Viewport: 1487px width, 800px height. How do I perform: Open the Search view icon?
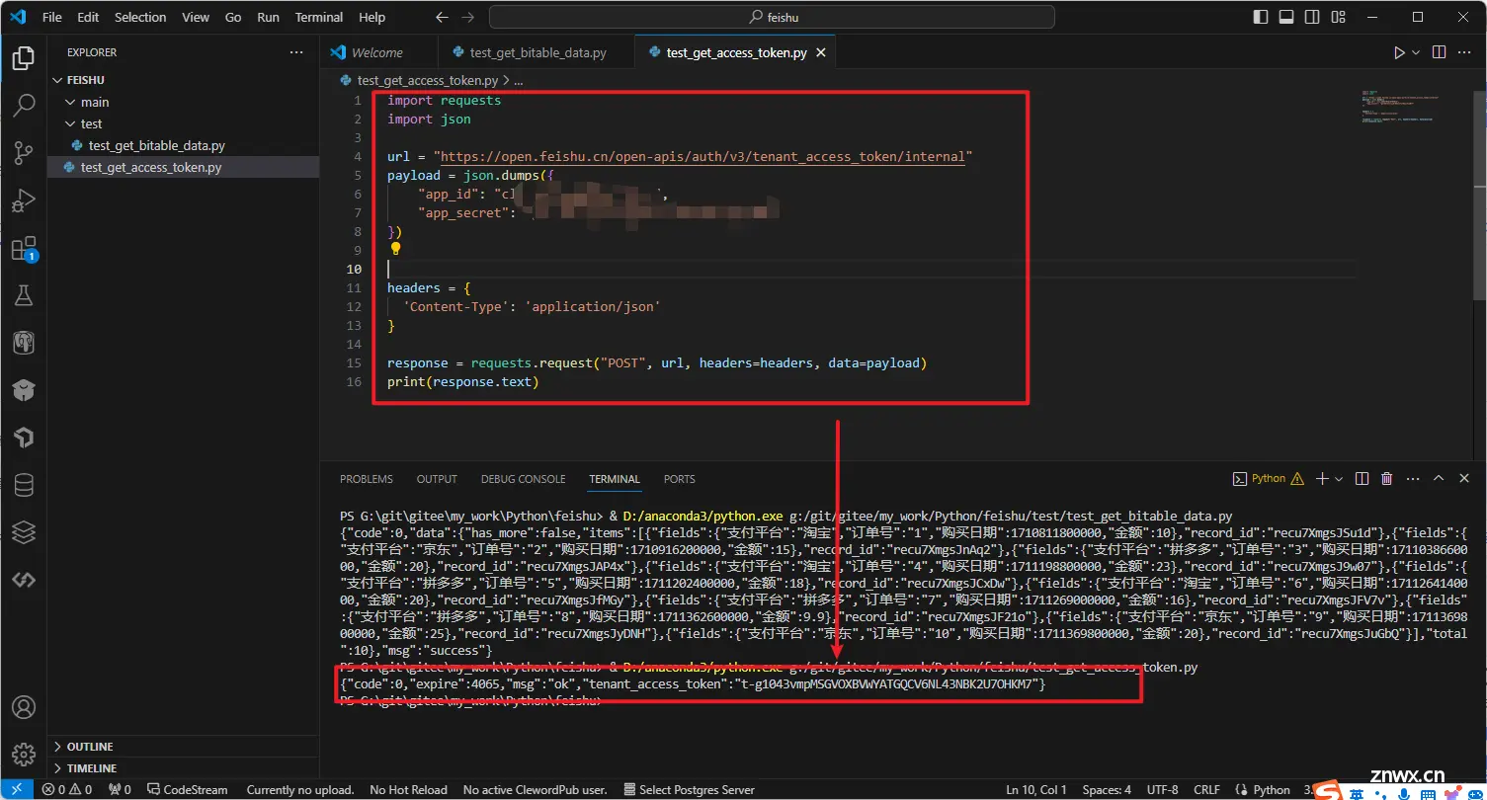23,105
